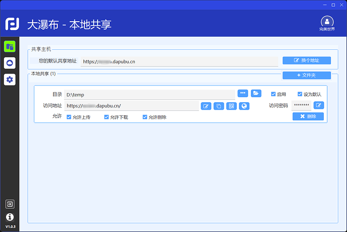Click the 文件夹 add button
Screen dimensions: 347x232
click(306, 75)
